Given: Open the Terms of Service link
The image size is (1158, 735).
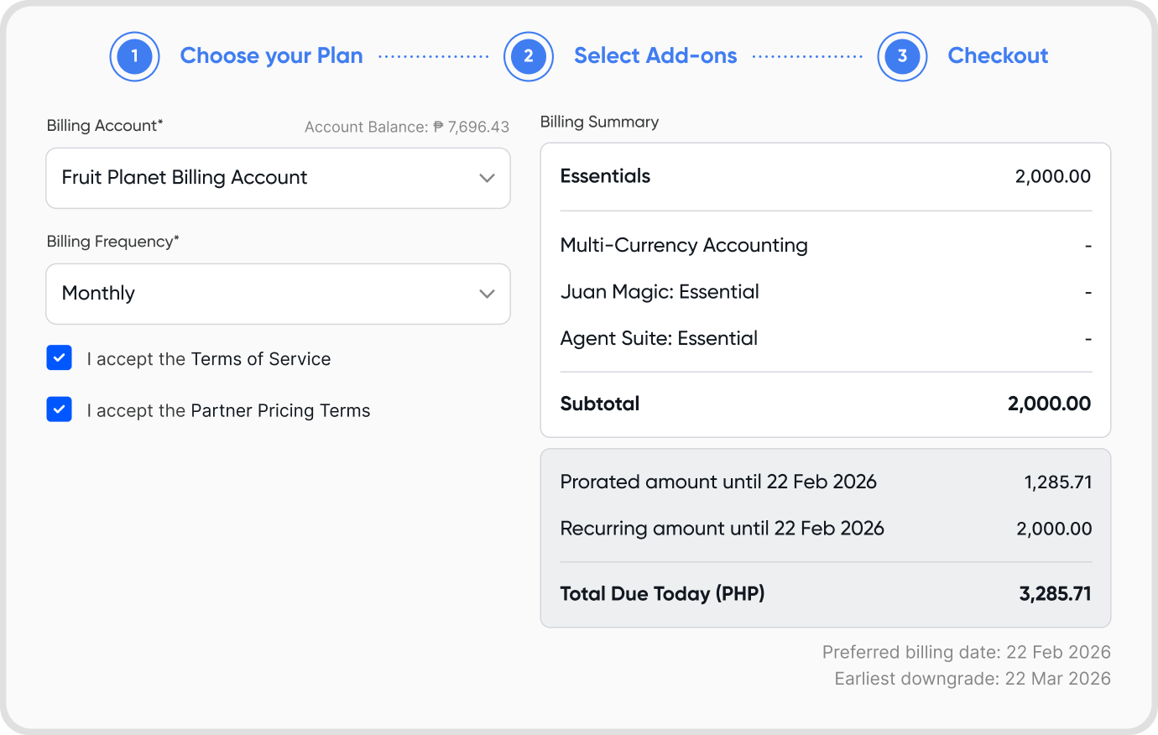Looking at the screenshot, I should (x=261, y=359).
